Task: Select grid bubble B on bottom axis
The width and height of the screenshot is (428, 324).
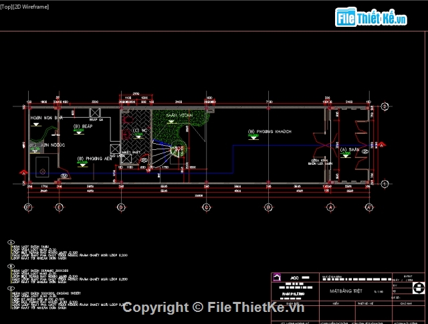Action: point(268,208)
